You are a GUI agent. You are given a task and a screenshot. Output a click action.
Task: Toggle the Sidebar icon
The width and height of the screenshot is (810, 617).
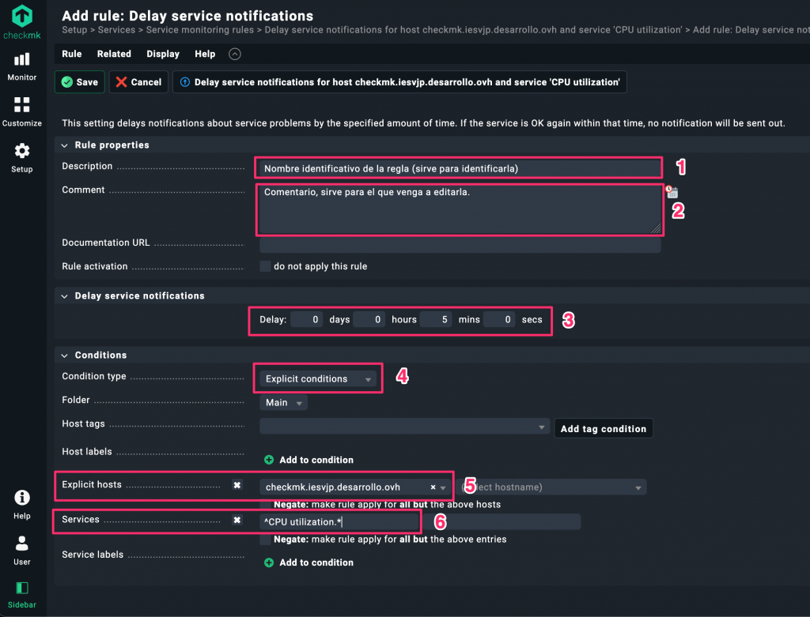tap(22, 593)
